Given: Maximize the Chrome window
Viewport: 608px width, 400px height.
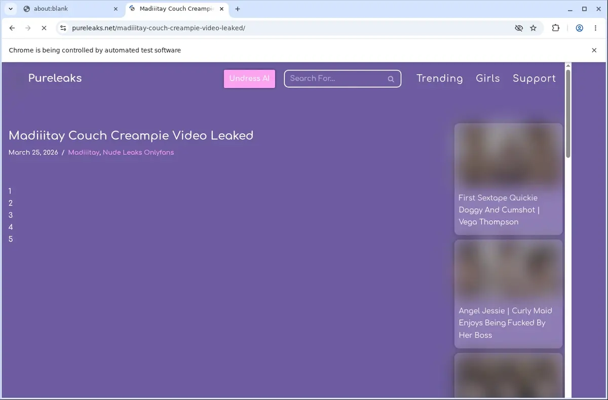Looking at the screenshot, I should pyautogui.click(x=584, y=9).
